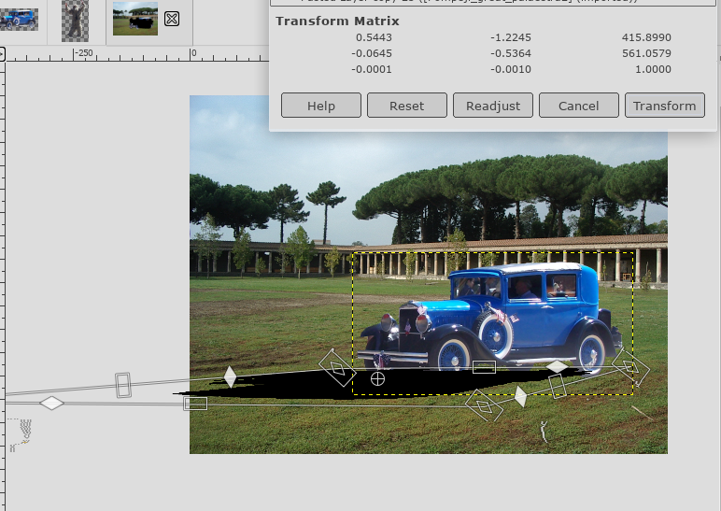Click matrix value -0.0645
Viewport: 721px width, 511px height.
click(372, 53)
